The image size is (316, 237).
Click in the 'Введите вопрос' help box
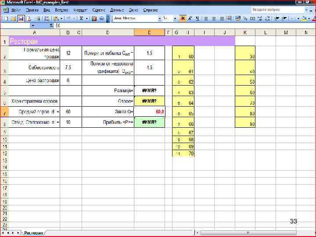tap(277, 10)
